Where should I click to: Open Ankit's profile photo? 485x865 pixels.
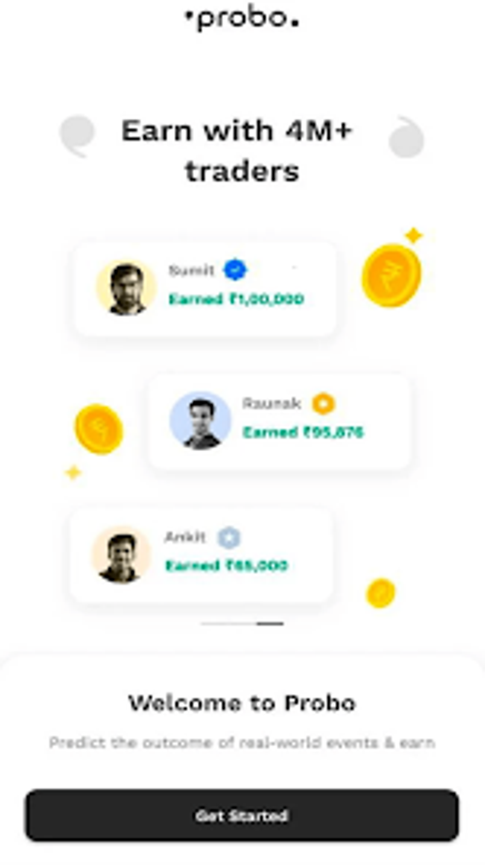coord(121,555)
